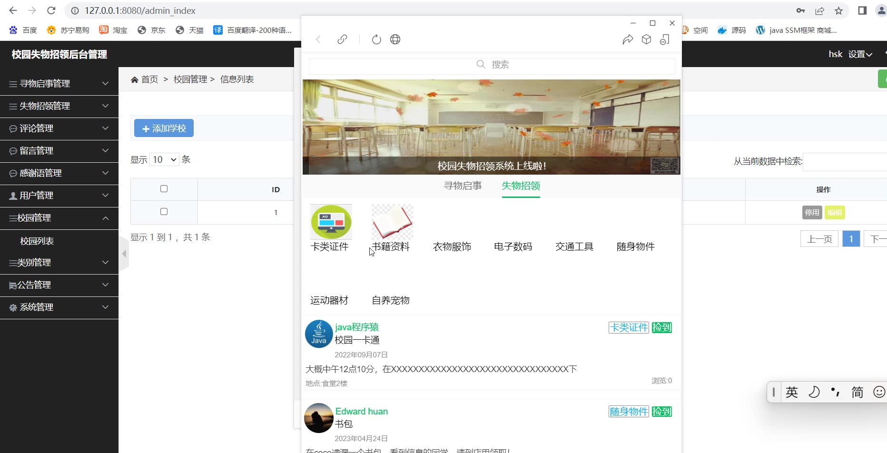This screenshot has height=453, width=887.
Task: Click the copy link icon in the popup toolbar
Action: 342,39
